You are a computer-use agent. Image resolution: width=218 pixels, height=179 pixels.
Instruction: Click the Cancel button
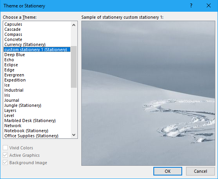tap(200, 171)
